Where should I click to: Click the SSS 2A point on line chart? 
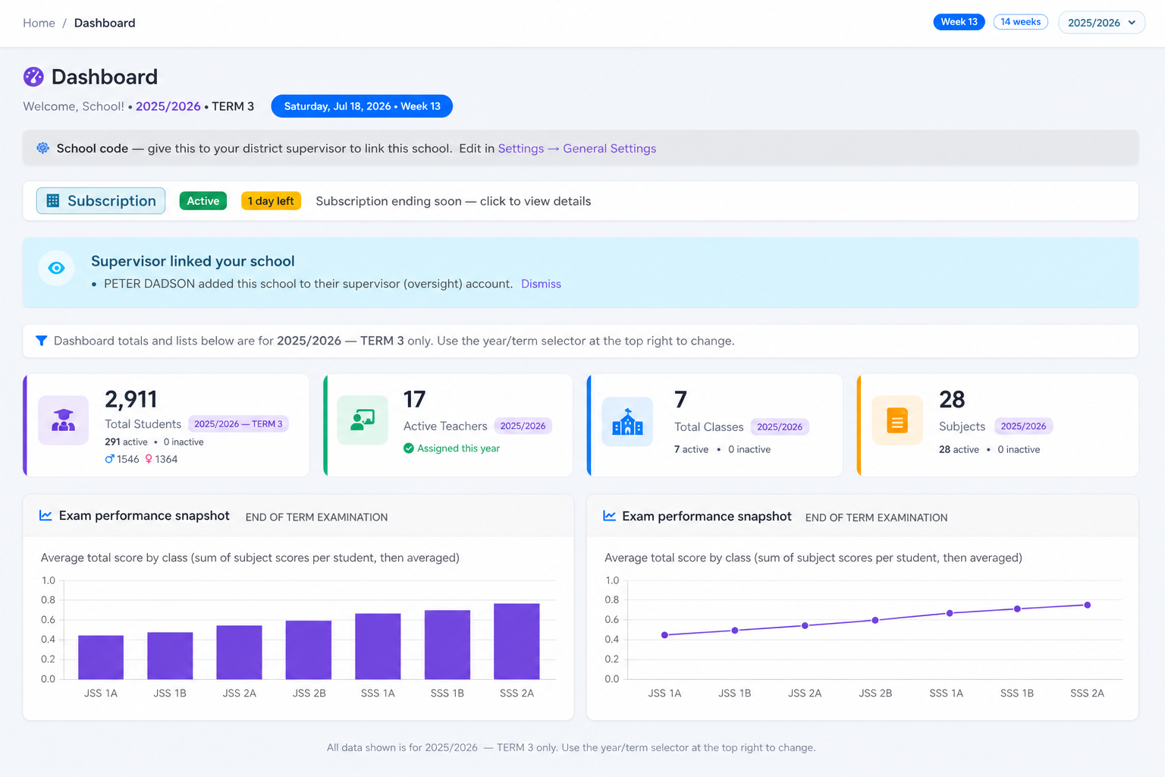1088,605
